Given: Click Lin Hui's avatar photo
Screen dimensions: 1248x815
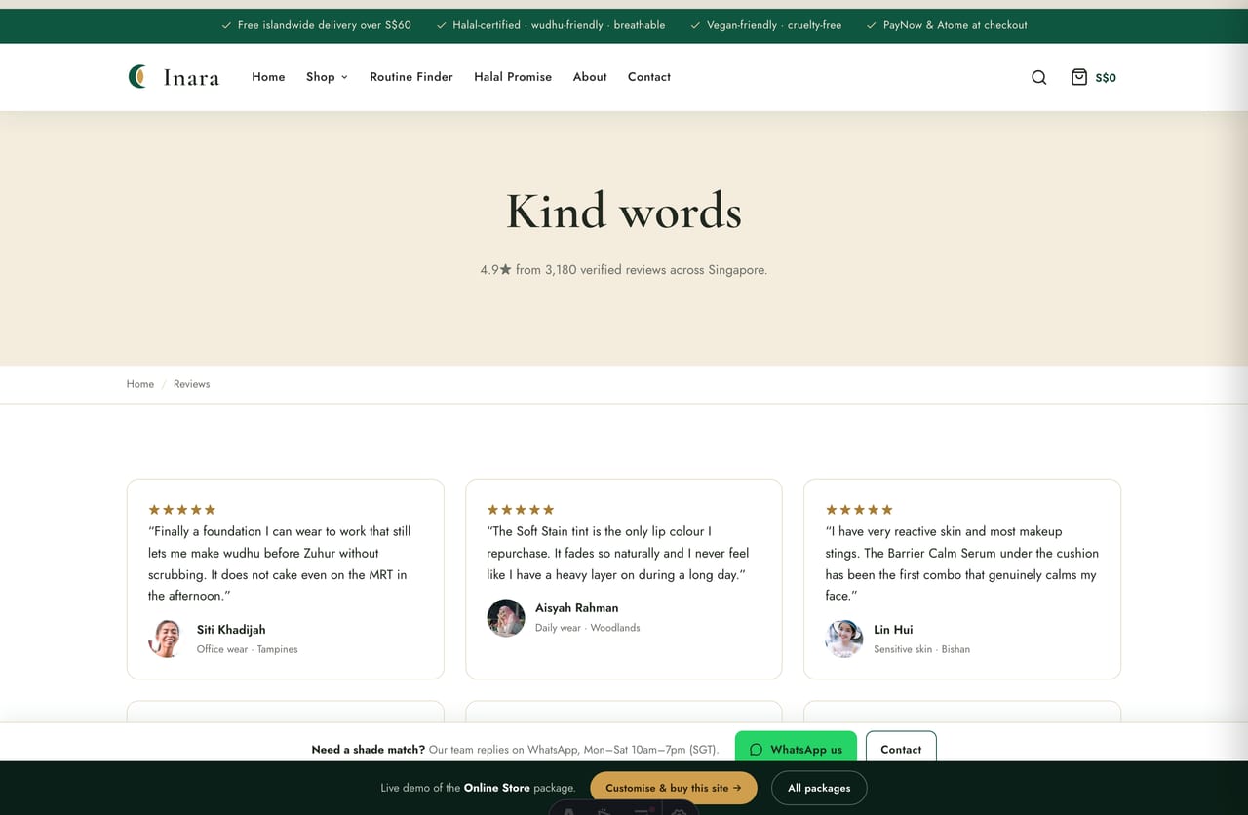Looking at the screenshot, I should [x=843, y=639].
